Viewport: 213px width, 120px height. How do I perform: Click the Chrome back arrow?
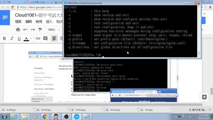[3, 7]
